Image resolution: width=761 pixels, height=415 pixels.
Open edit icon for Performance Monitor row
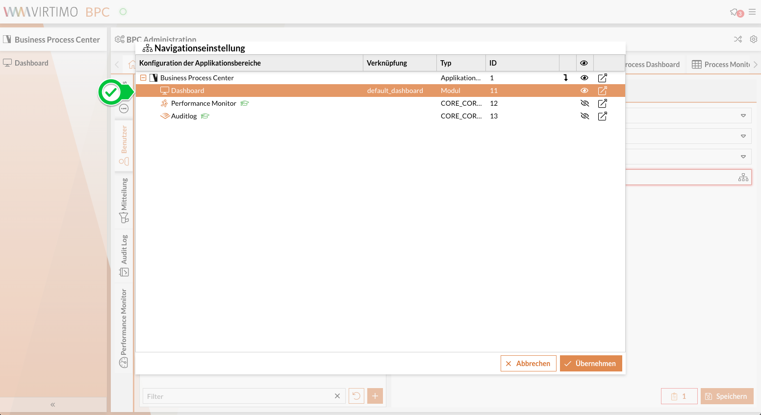[602, 103]
